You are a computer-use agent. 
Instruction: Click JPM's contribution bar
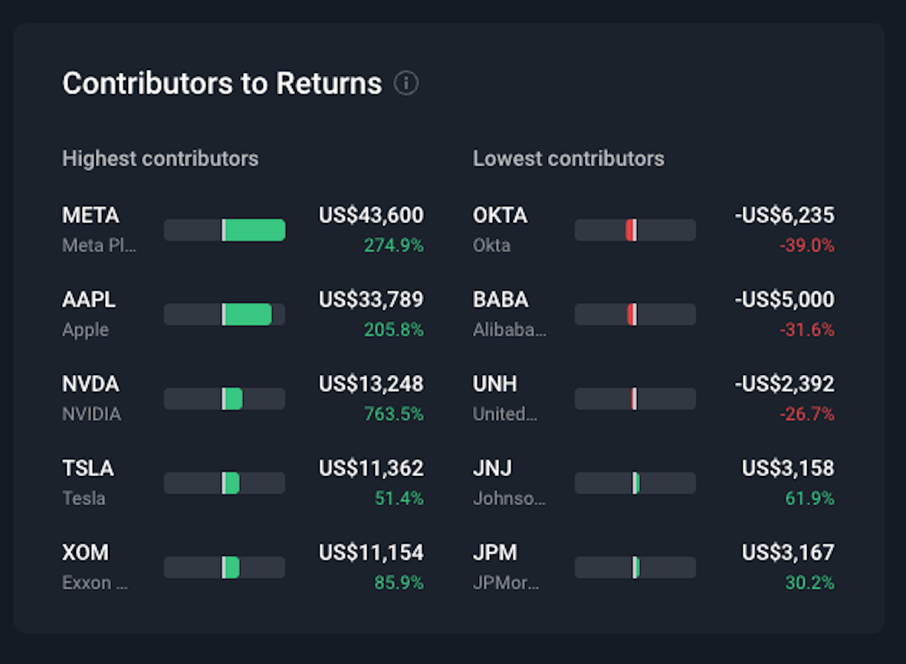pos(635,567)
